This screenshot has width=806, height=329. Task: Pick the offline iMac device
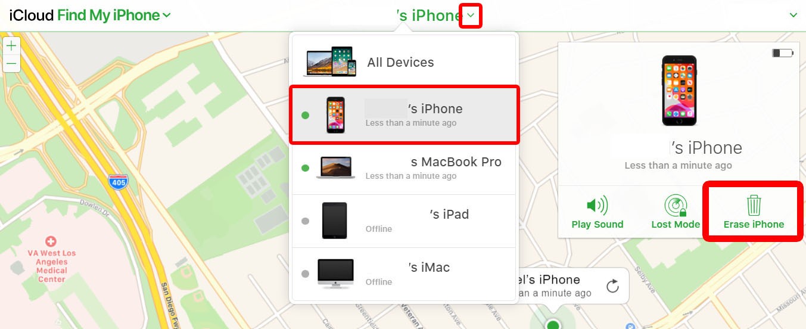click(404, 274)
